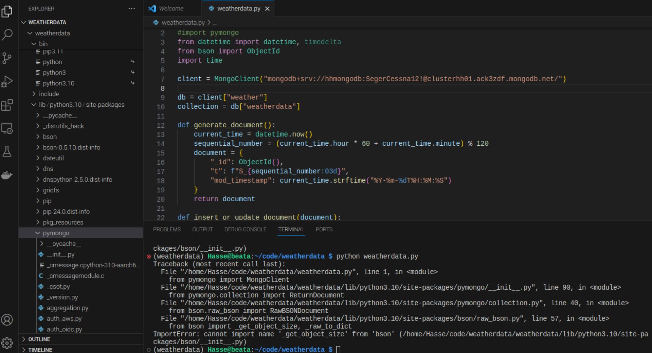This screenshot has width=652, height=353.
Task: Open the Accounts menu icon
Action: pyautogui.click(x=7, y=320)
